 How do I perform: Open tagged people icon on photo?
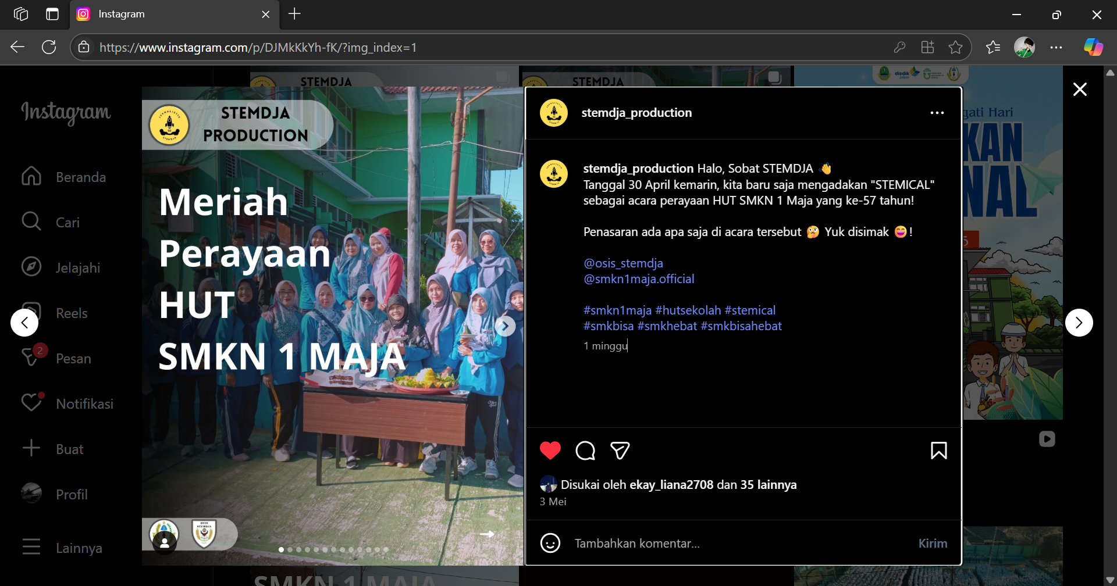click(165, 542)
